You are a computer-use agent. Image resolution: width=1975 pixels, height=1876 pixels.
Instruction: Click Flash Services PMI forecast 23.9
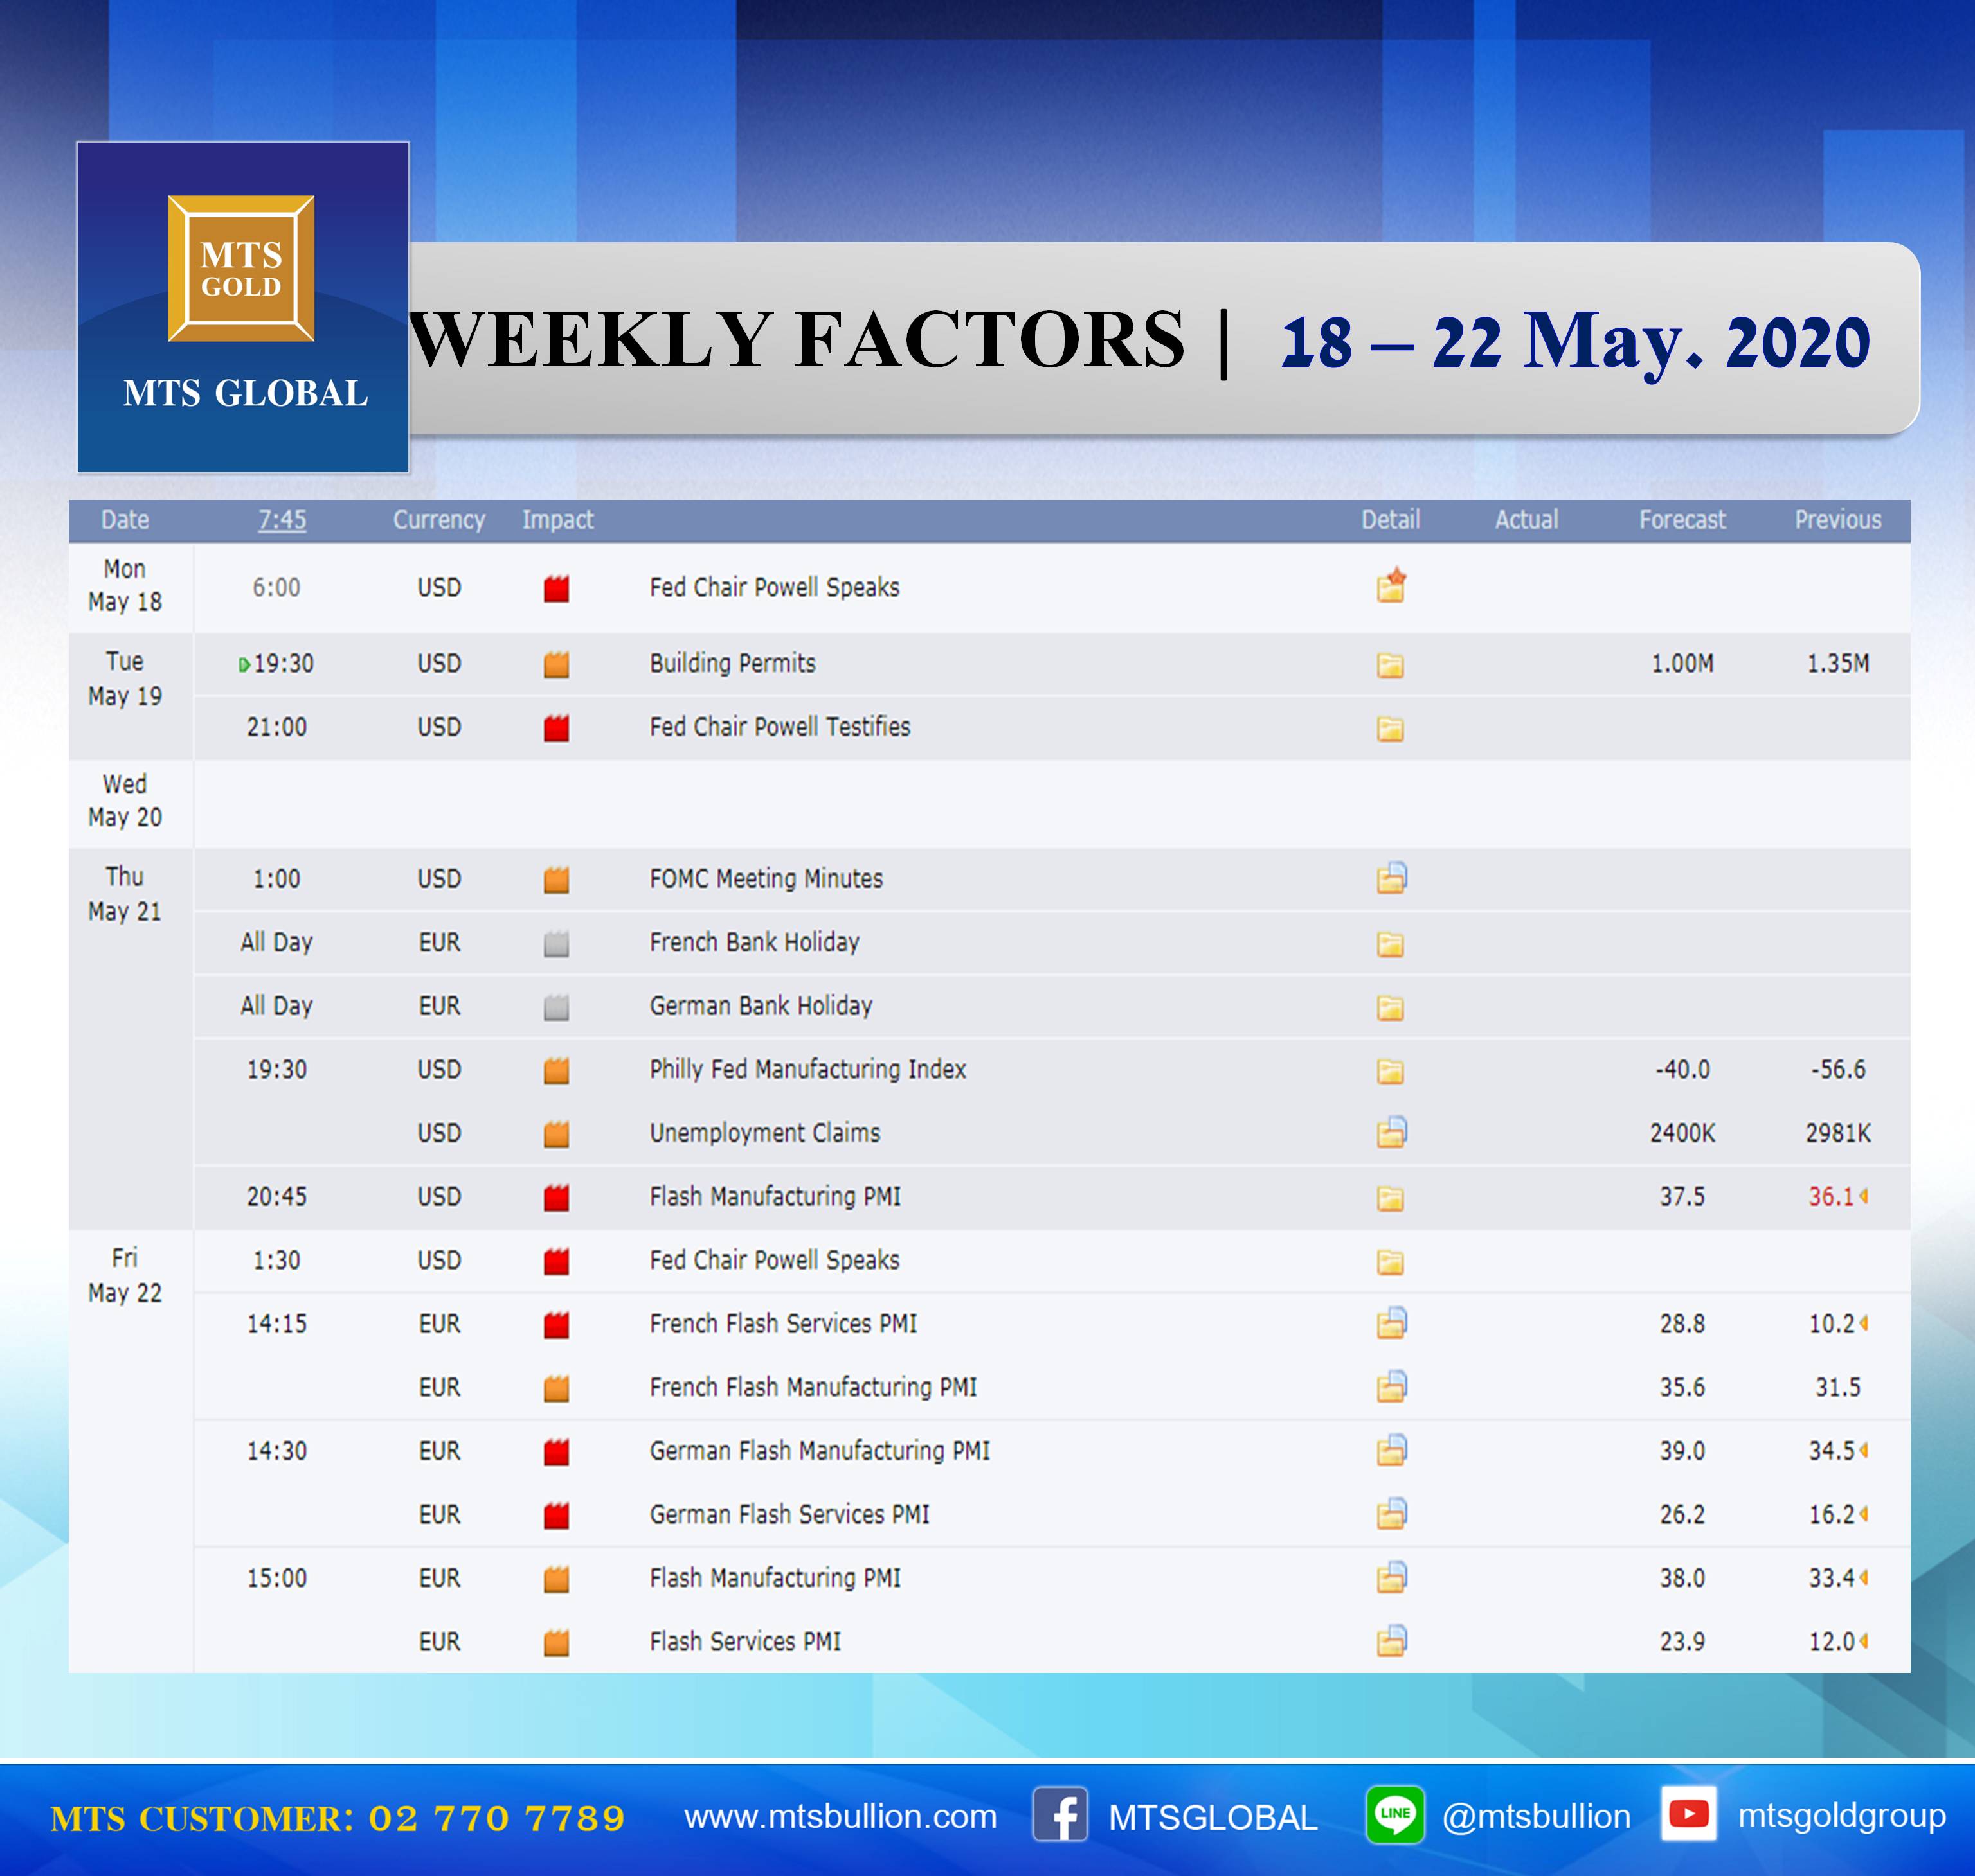click(1682, 1642)
